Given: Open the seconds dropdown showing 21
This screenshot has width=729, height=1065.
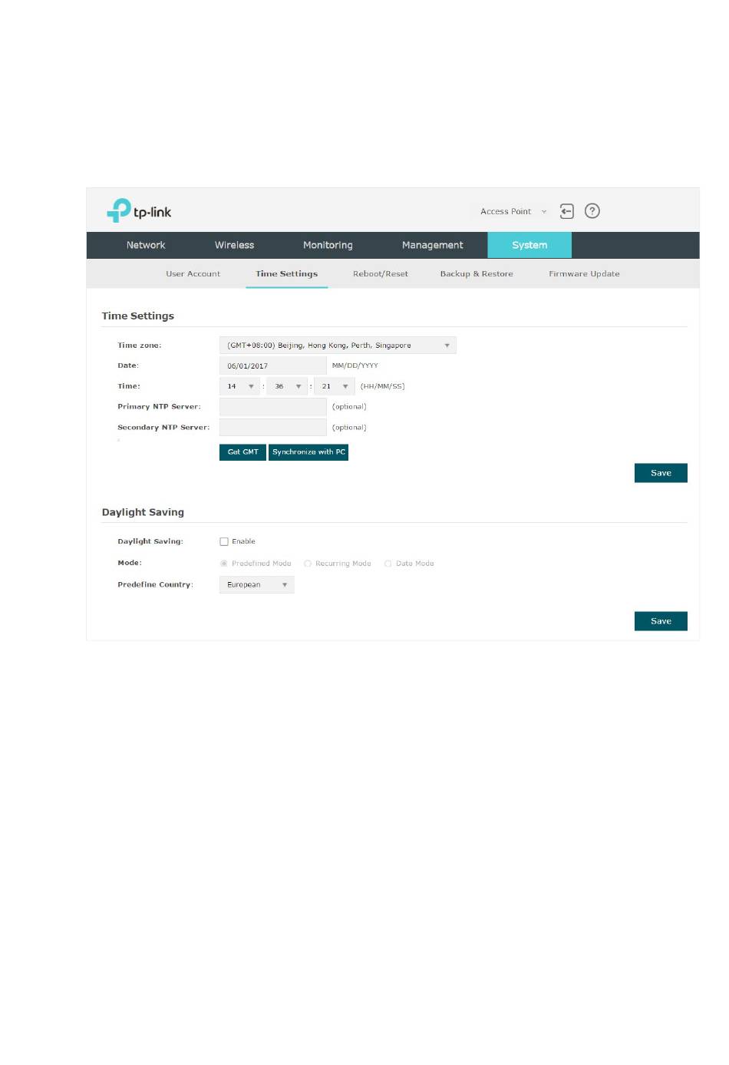Looking at the screenshot, I should click(335, 386).
